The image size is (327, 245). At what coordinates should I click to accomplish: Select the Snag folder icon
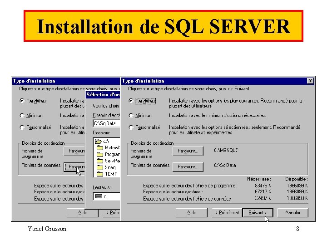pos(100,167)
